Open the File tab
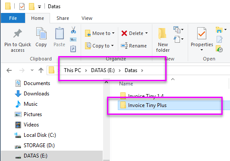 13,18
